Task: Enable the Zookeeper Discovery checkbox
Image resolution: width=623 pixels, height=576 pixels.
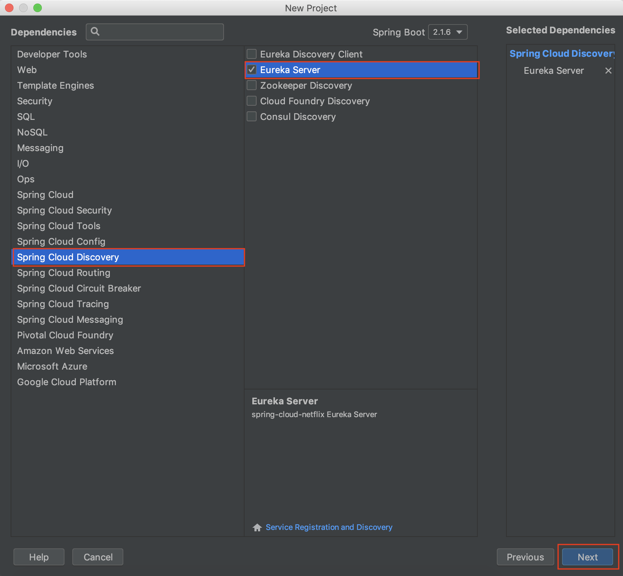Action: tap(252, 85)
